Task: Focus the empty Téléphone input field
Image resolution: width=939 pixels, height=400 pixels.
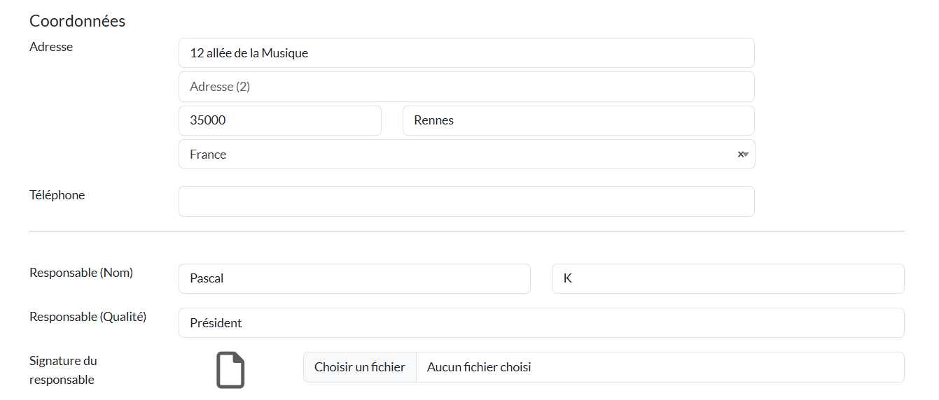Action: tap(466, 201)
